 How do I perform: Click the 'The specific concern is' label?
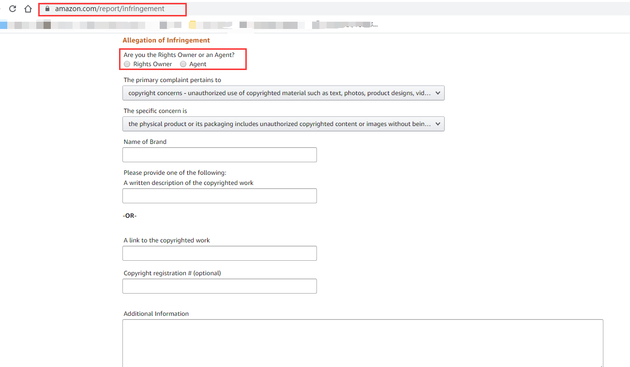(x=155, y=111)
